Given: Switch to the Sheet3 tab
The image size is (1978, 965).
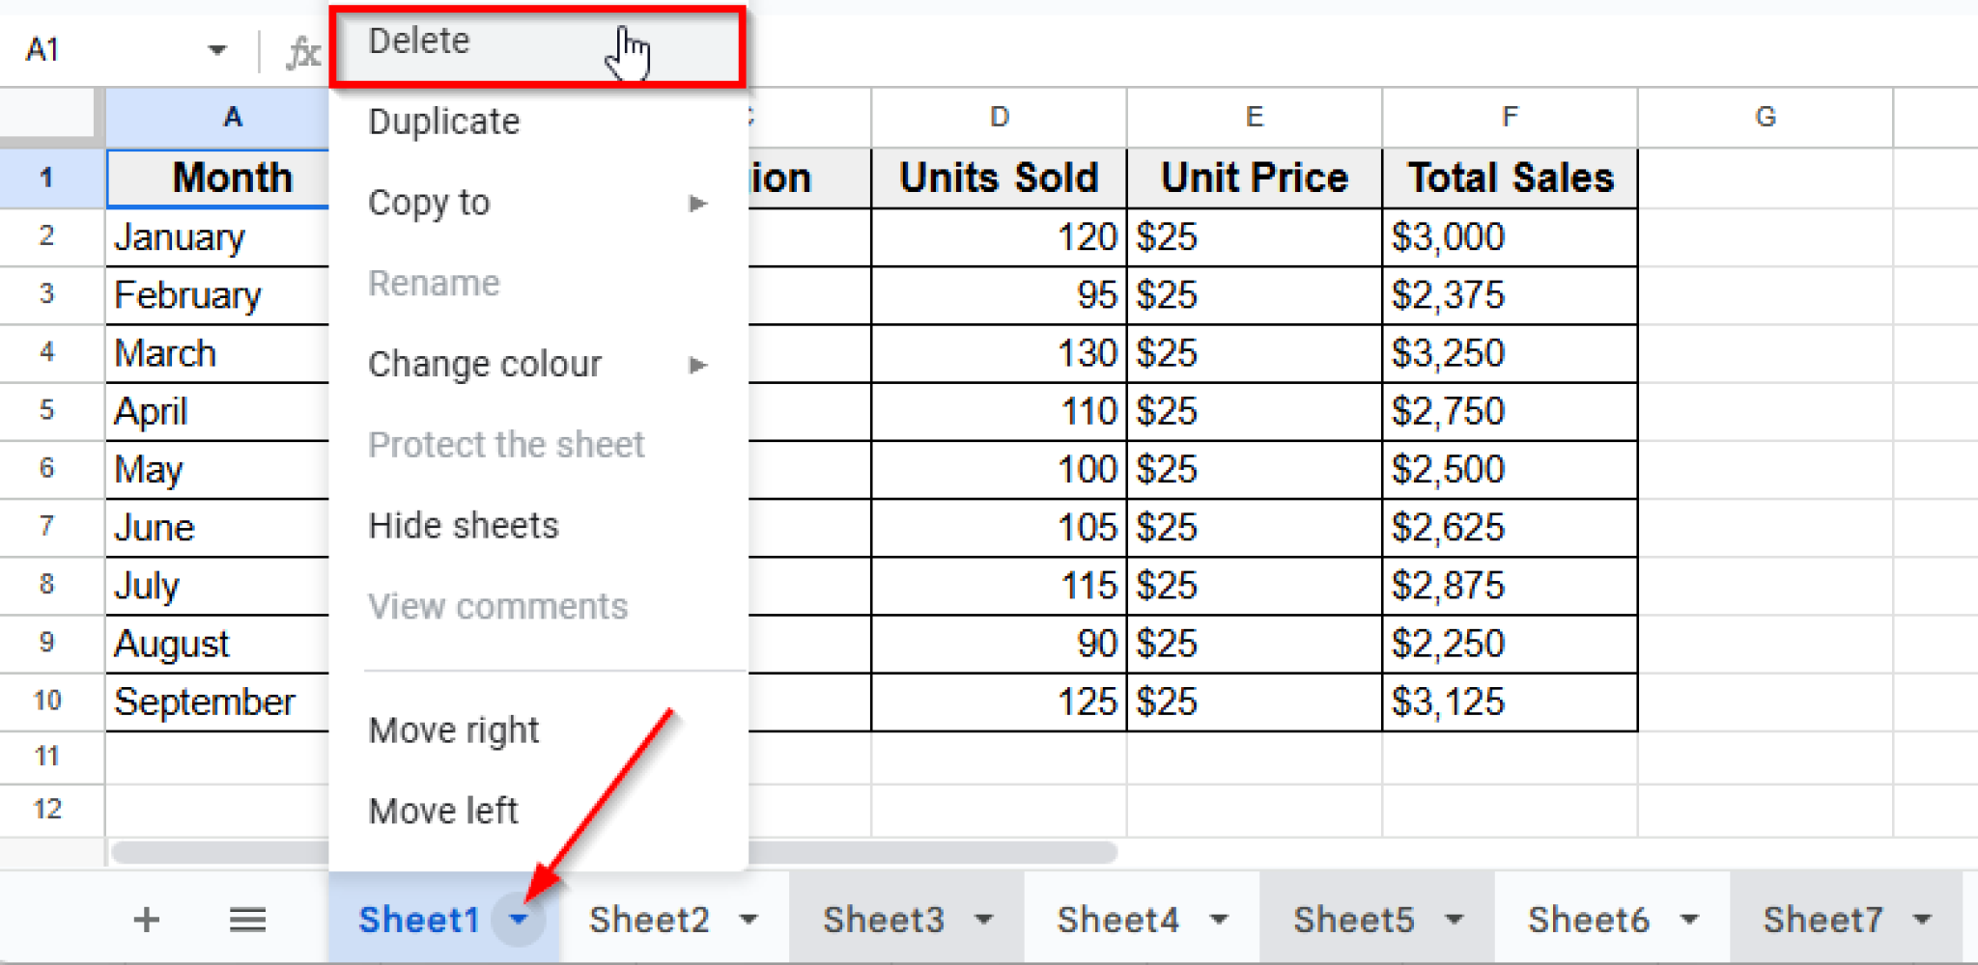Looking at the screenshot, I should coord(885,919).
